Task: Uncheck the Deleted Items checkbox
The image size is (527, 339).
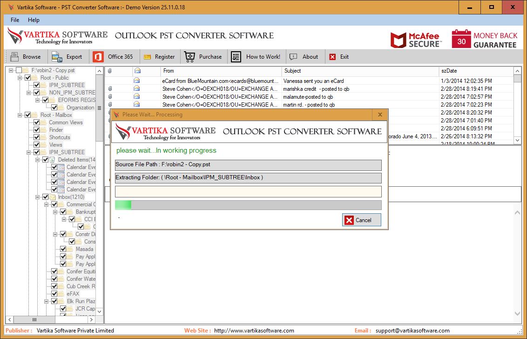Action: 45,160
